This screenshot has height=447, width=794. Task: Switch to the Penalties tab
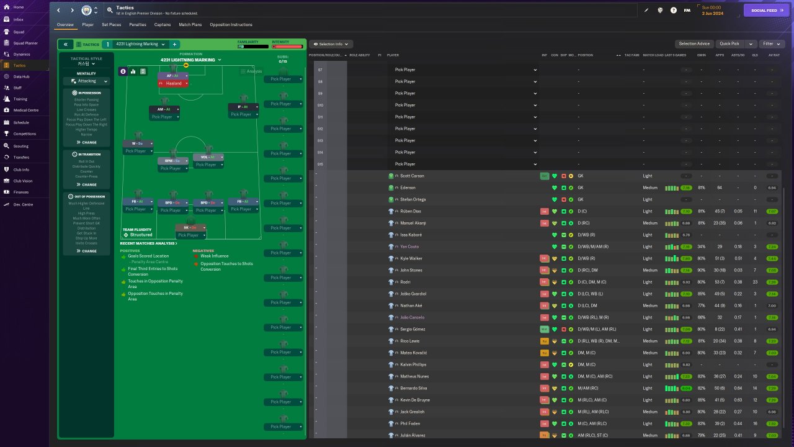[138, 25]
